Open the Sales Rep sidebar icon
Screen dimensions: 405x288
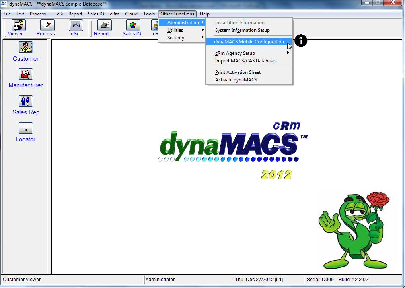[25, 101]
